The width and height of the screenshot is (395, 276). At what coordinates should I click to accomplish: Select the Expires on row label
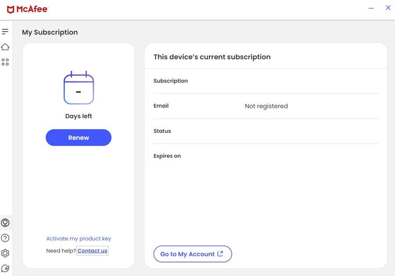point(167,156)
